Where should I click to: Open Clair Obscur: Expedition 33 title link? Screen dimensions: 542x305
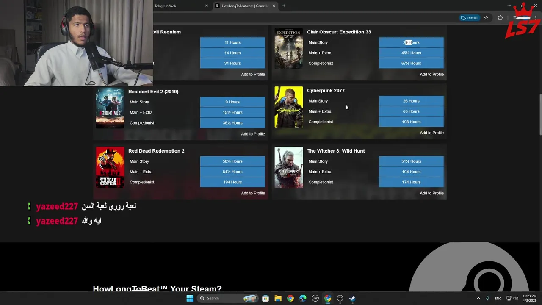click(x=339, y=32)
